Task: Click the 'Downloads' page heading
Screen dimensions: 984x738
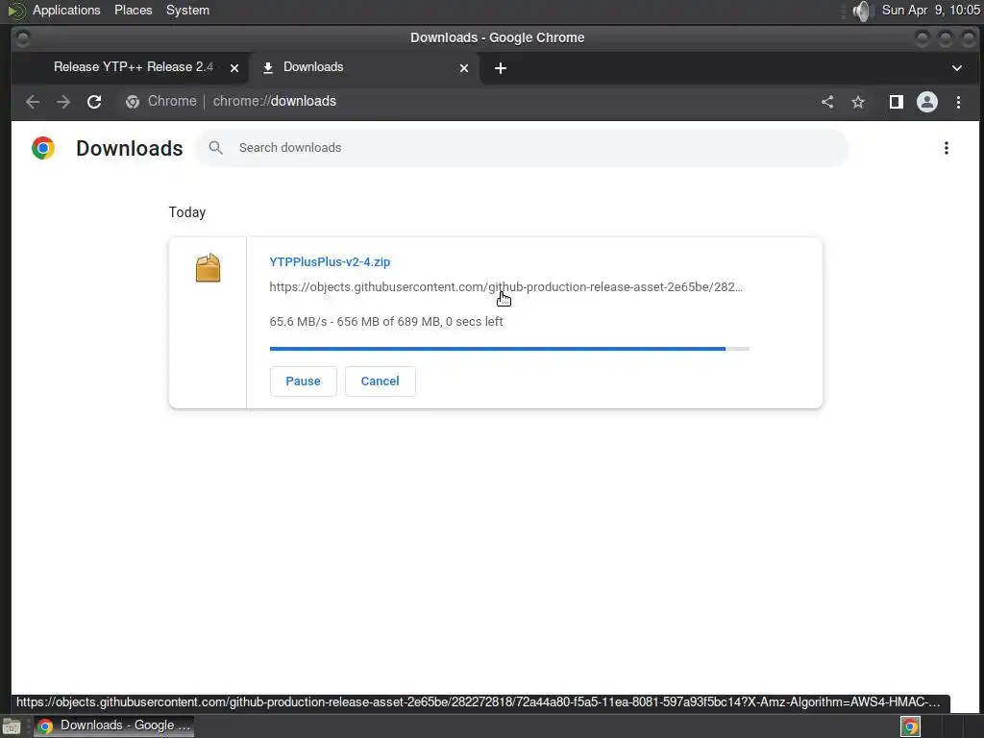Action: 130,148
